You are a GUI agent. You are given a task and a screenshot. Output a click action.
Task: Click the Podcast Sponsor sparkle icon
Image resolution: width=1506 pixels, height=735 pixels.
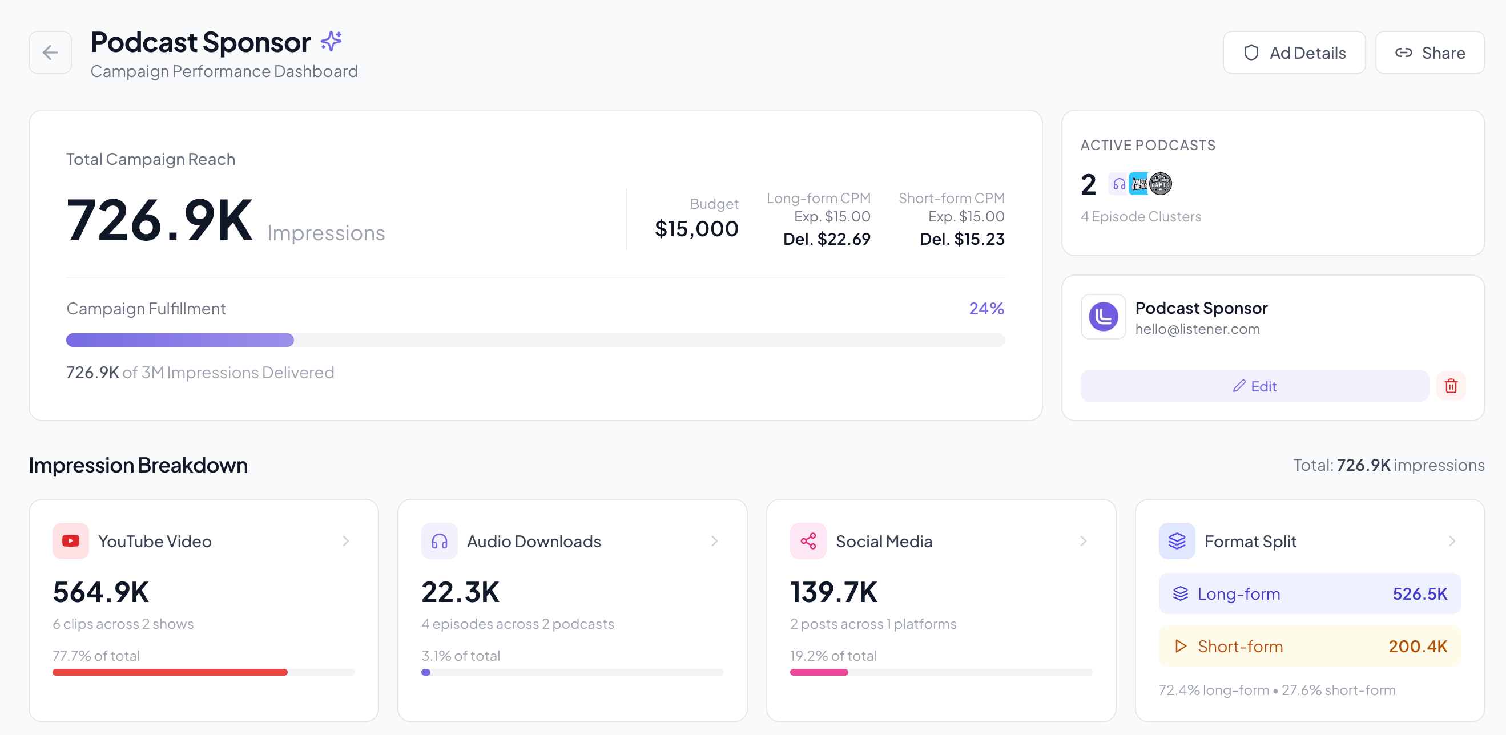point(331,41)
